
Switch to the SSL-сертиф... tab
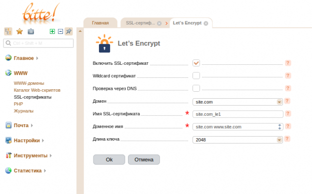coord(140,23)
